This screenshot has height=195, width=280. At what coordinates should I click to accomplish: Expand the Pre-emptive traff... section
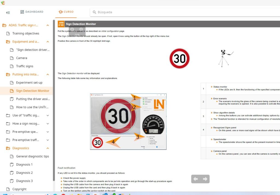coord(48,140)
